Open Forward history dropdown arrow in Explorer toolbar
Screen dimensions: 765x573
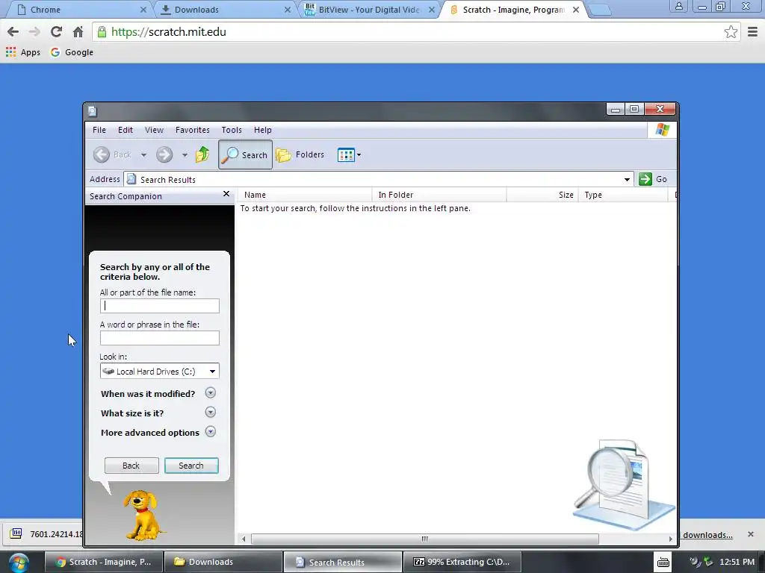pyautogui.click(x=185, y=155)
